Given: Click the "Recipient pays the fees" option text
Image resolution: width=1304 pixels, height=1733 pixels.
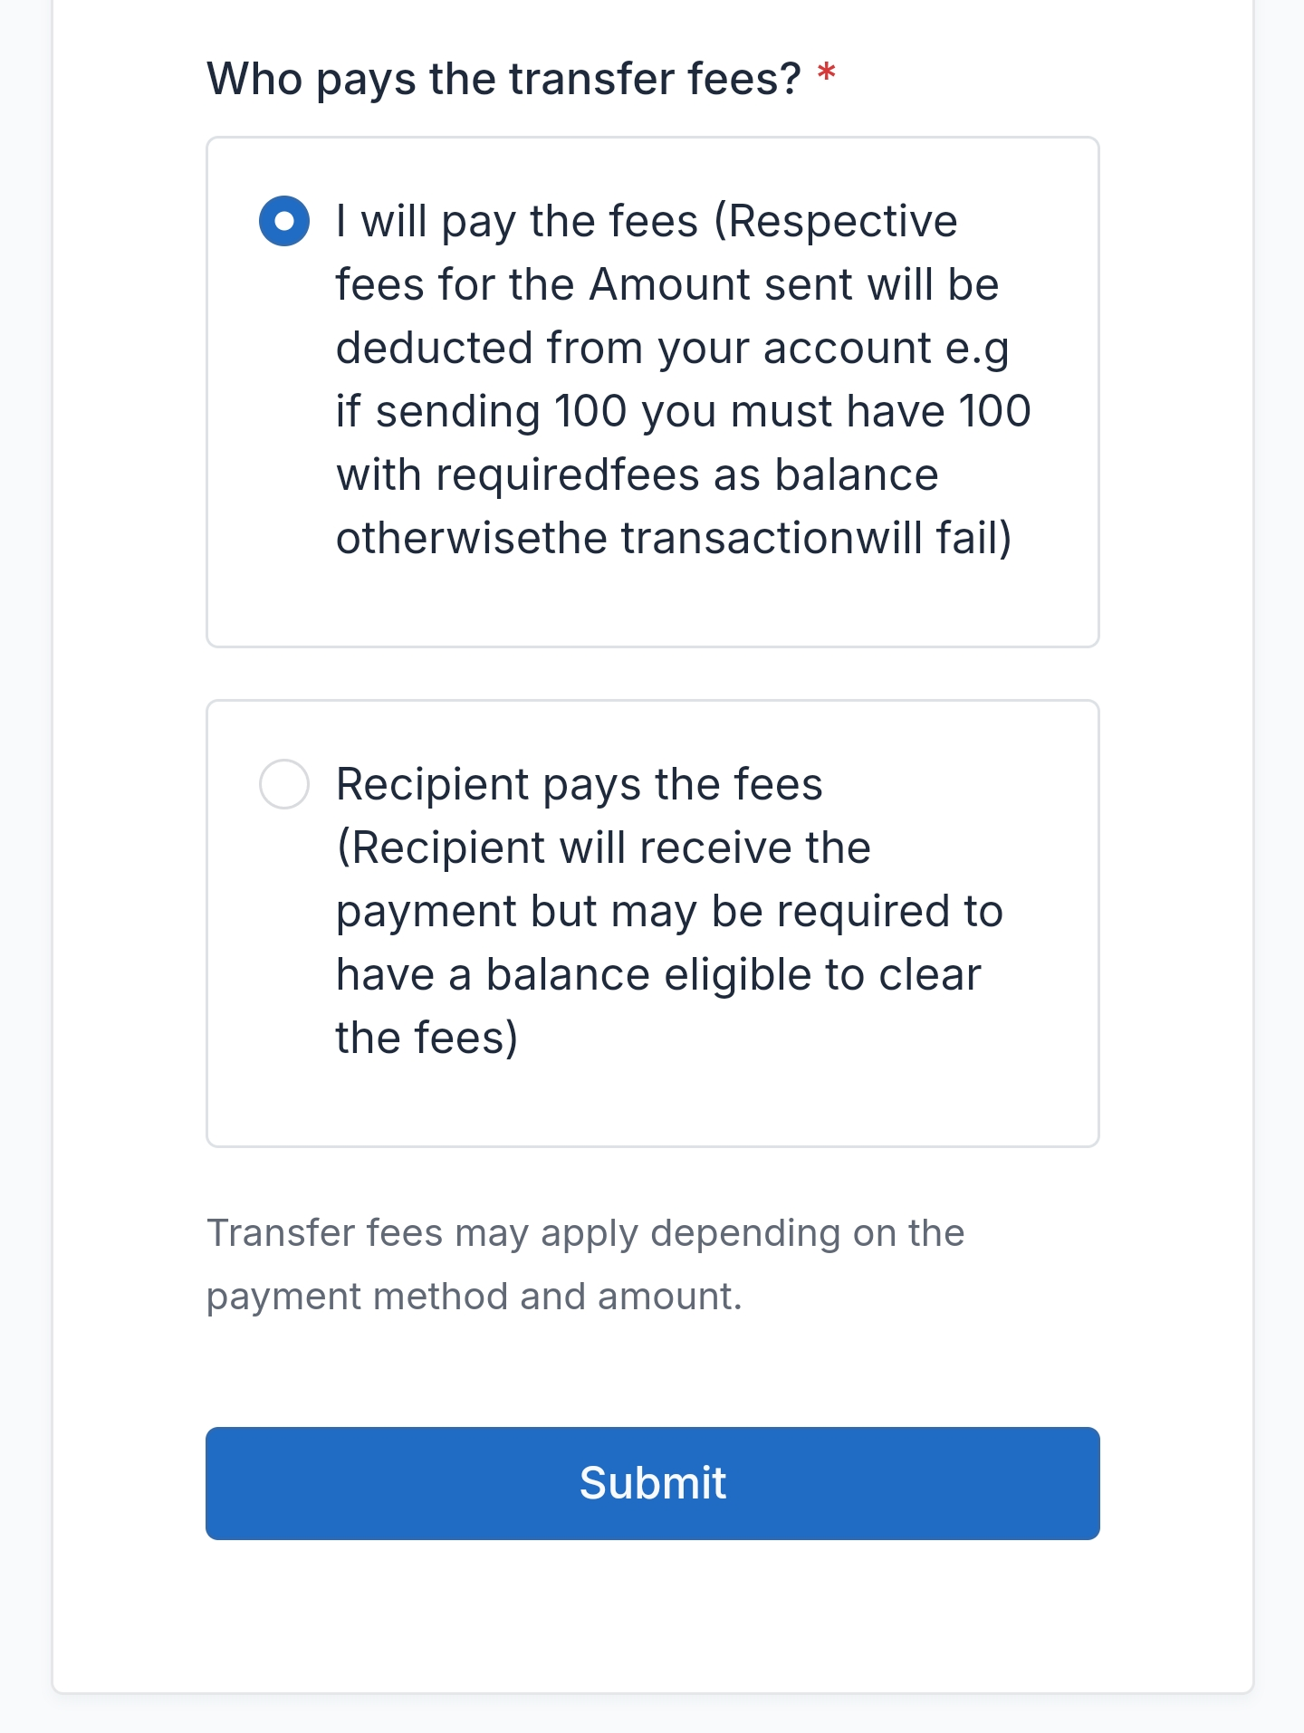Looking at the screenshot, I should coord(580,784).
